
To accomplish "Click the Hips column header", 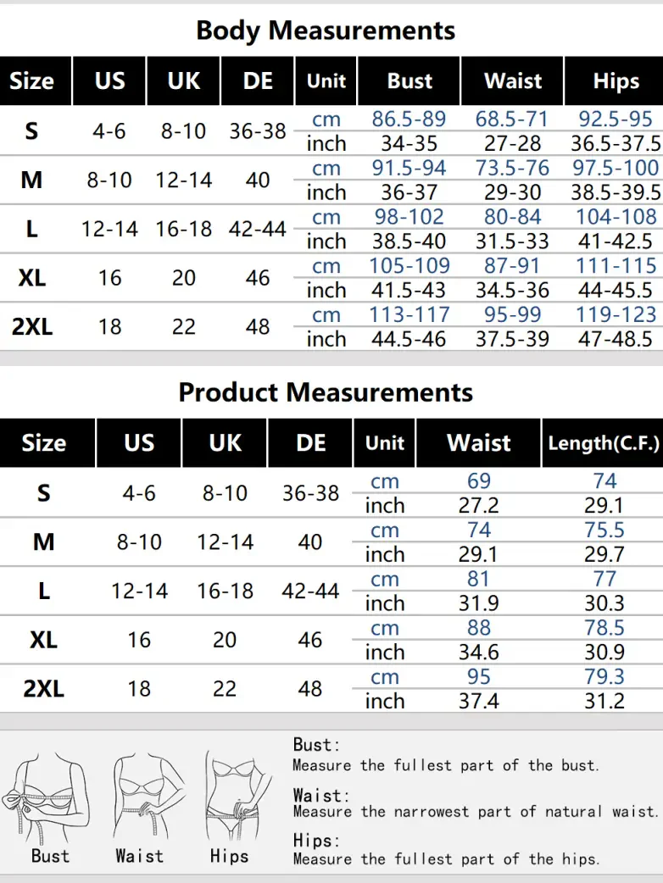I will pos(616,81).
